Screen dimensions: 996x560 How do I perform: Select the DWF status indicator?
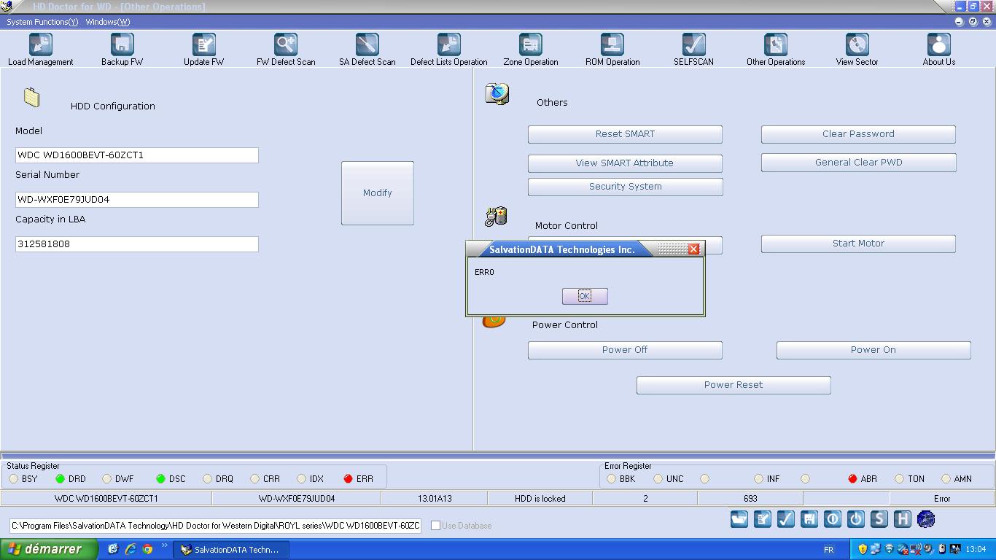[107, 479]
